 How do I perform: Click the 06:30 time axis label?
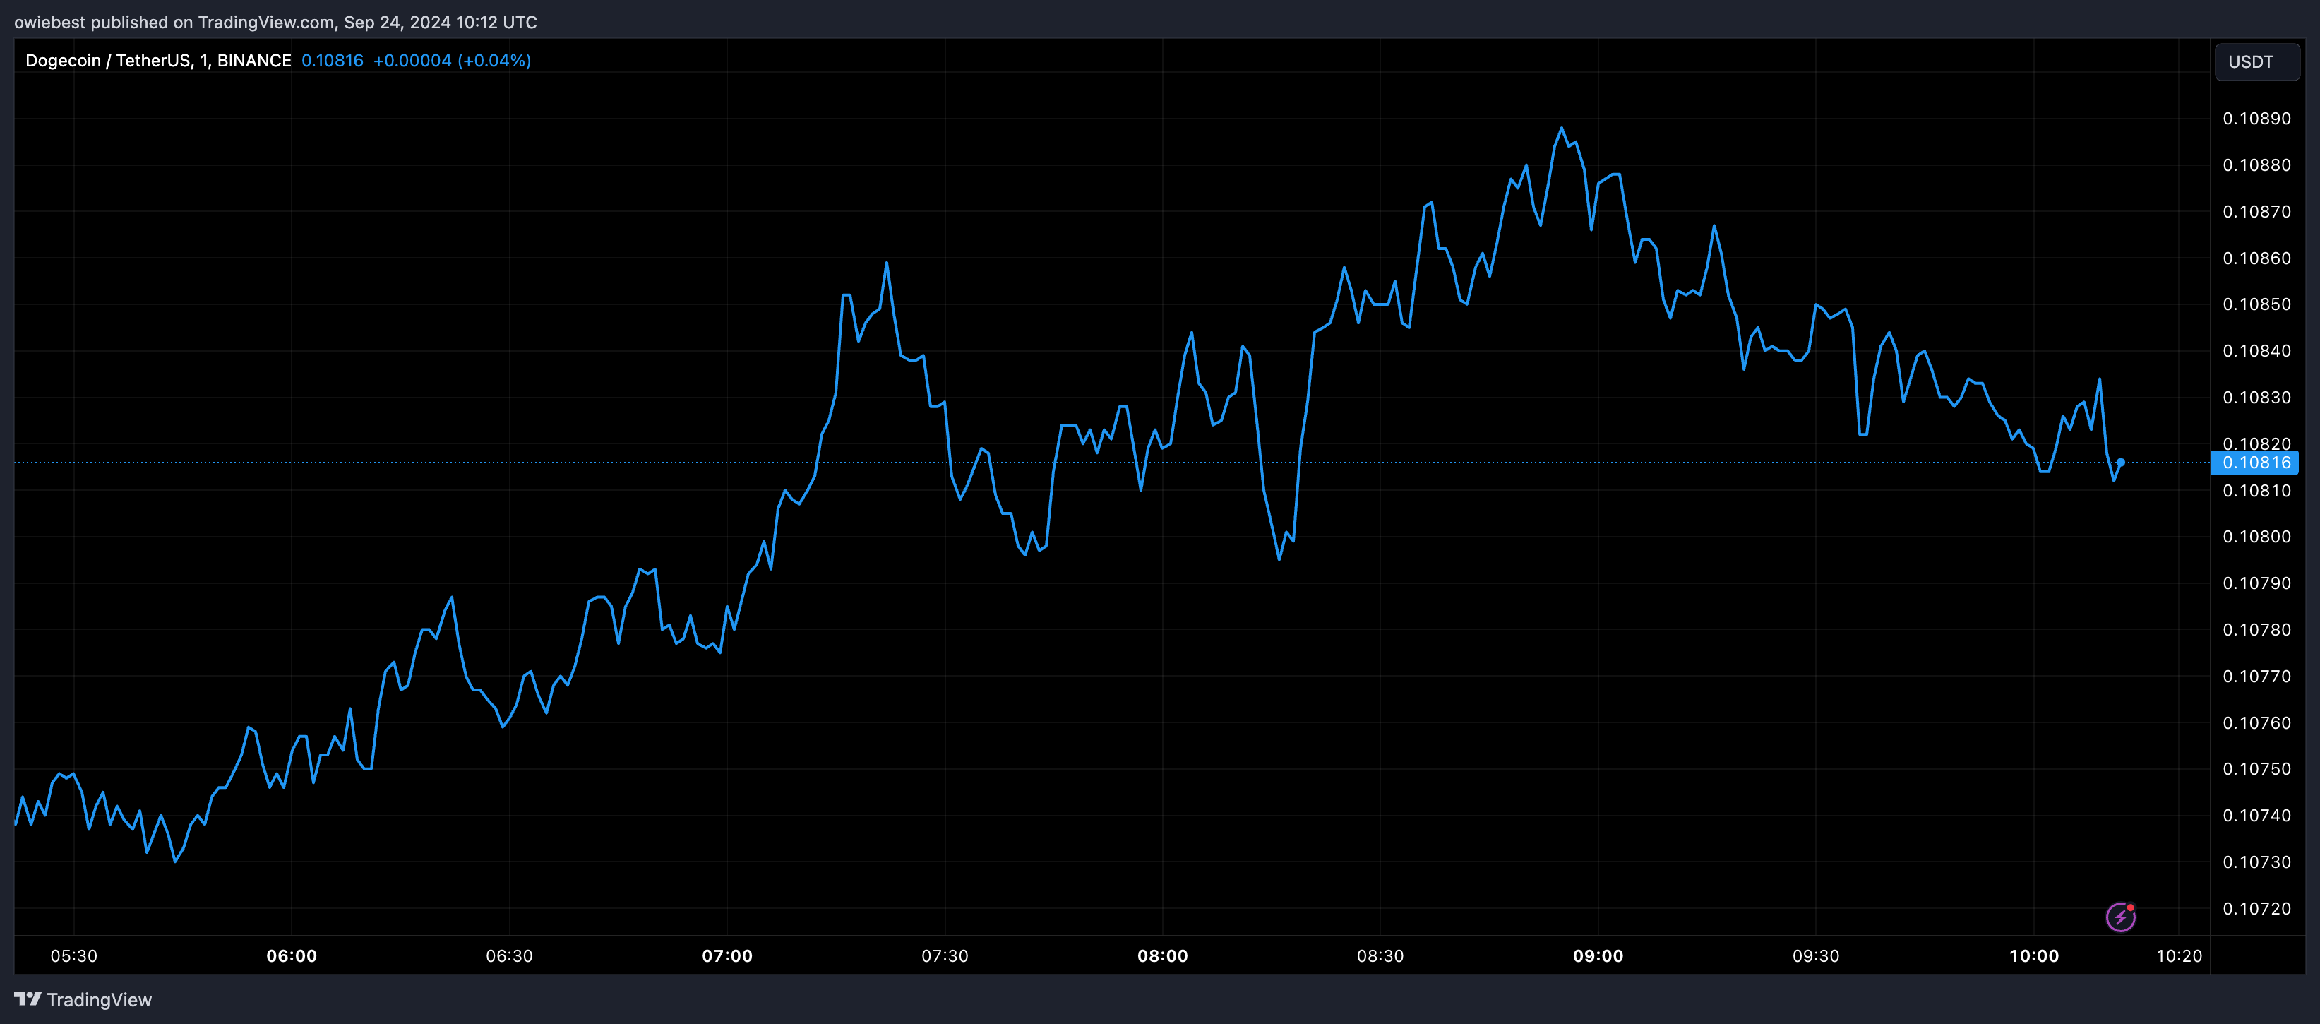point(510,956)
